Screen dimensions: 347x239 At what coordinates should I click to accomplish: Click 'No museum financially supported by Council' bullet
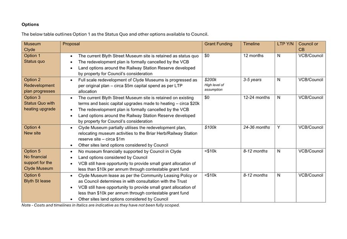(x=130, y=152)
